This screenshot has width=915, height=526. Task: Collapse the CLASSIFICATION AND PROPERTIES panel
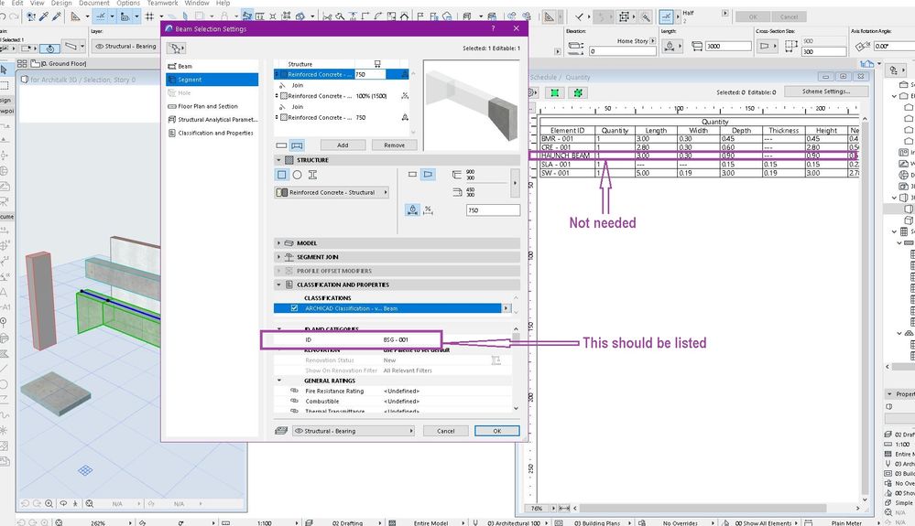point(279,284)
